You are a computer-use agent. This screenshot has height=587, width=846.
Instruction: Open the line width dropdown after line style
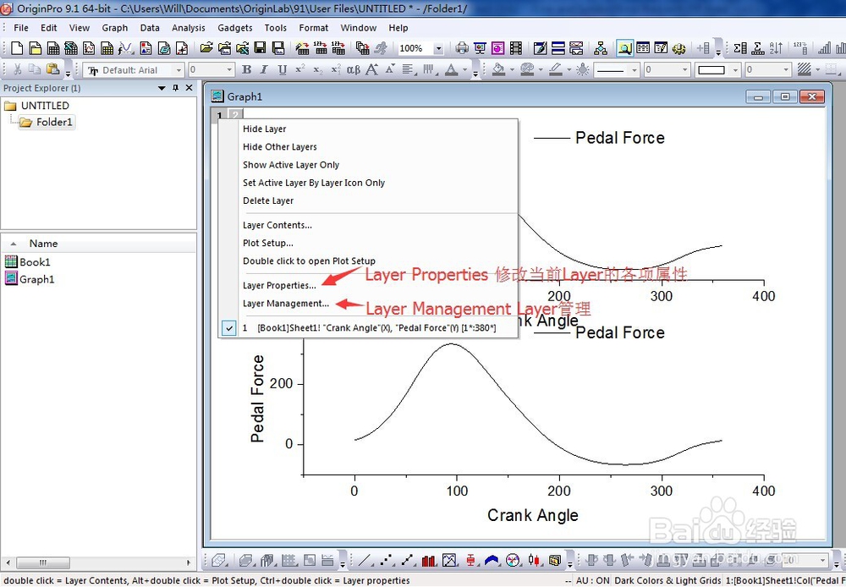point(684,69)
